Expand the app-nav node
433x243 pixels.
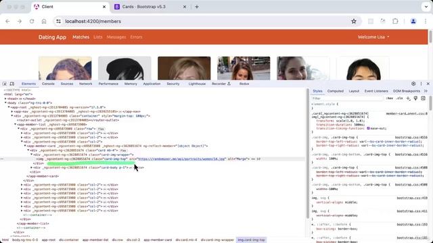[x=12, y=111]
